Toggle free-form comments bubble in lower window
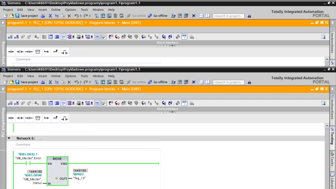The height and width of the screenshot is (189, 336). 63,103
